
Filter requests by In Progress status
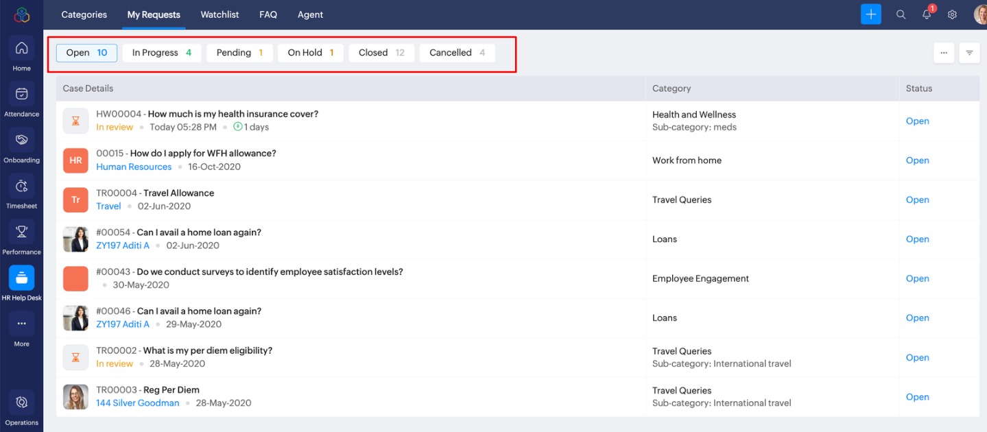coord(162,53)
